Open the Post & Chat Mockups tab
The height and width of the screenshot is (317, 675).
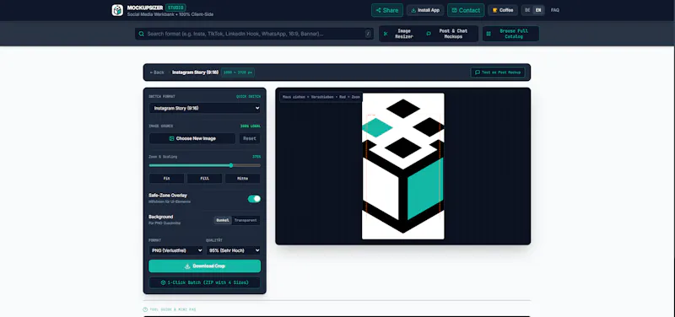[x=450, y=34]
